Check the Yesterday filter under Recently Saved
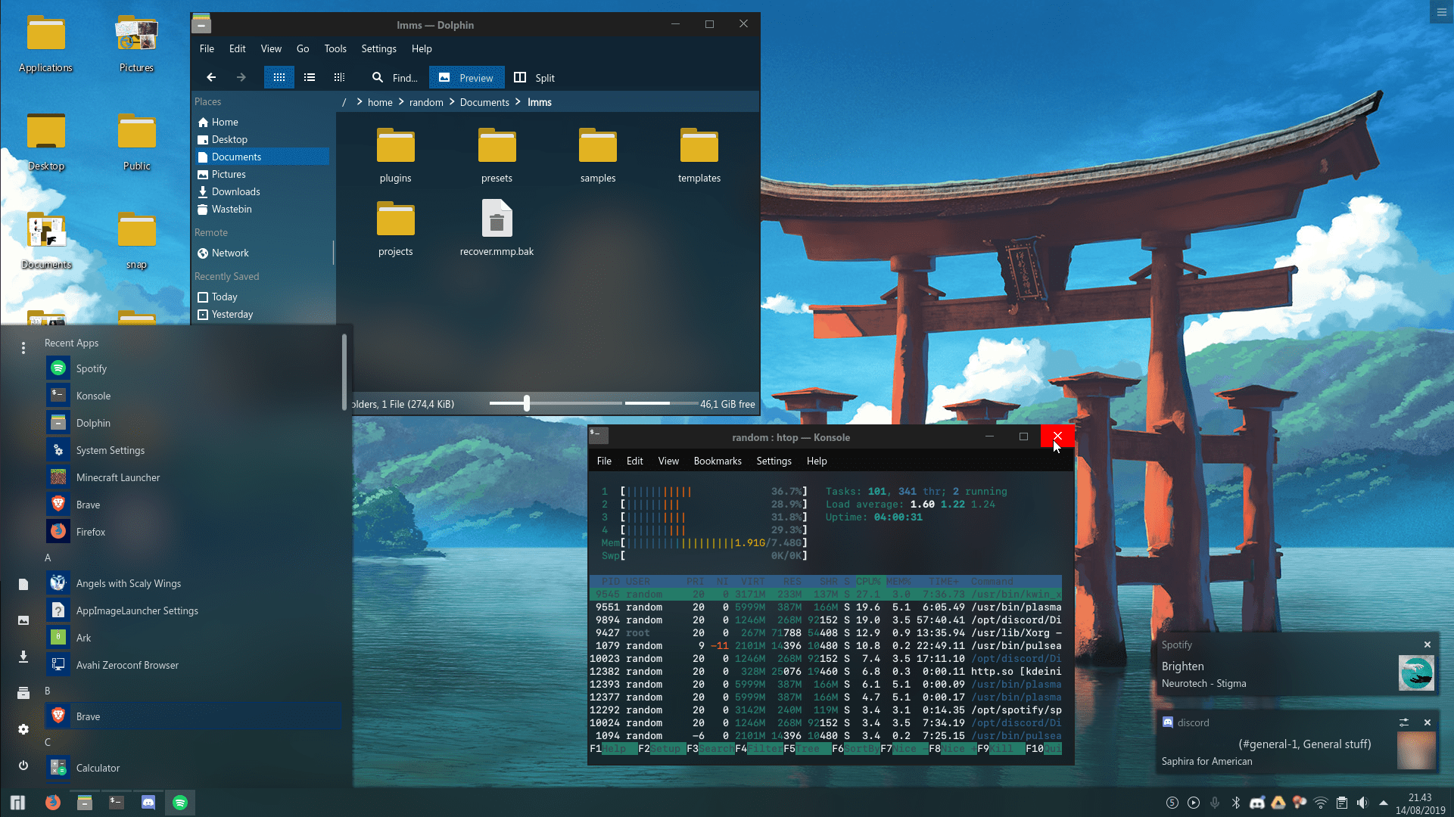The image size is (1454, 817). (203, 314)
